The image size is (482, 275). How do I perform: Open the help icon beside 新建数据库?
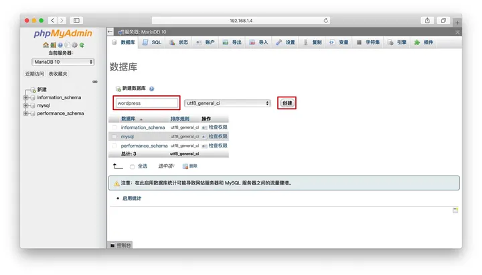(x=152, y=89)
